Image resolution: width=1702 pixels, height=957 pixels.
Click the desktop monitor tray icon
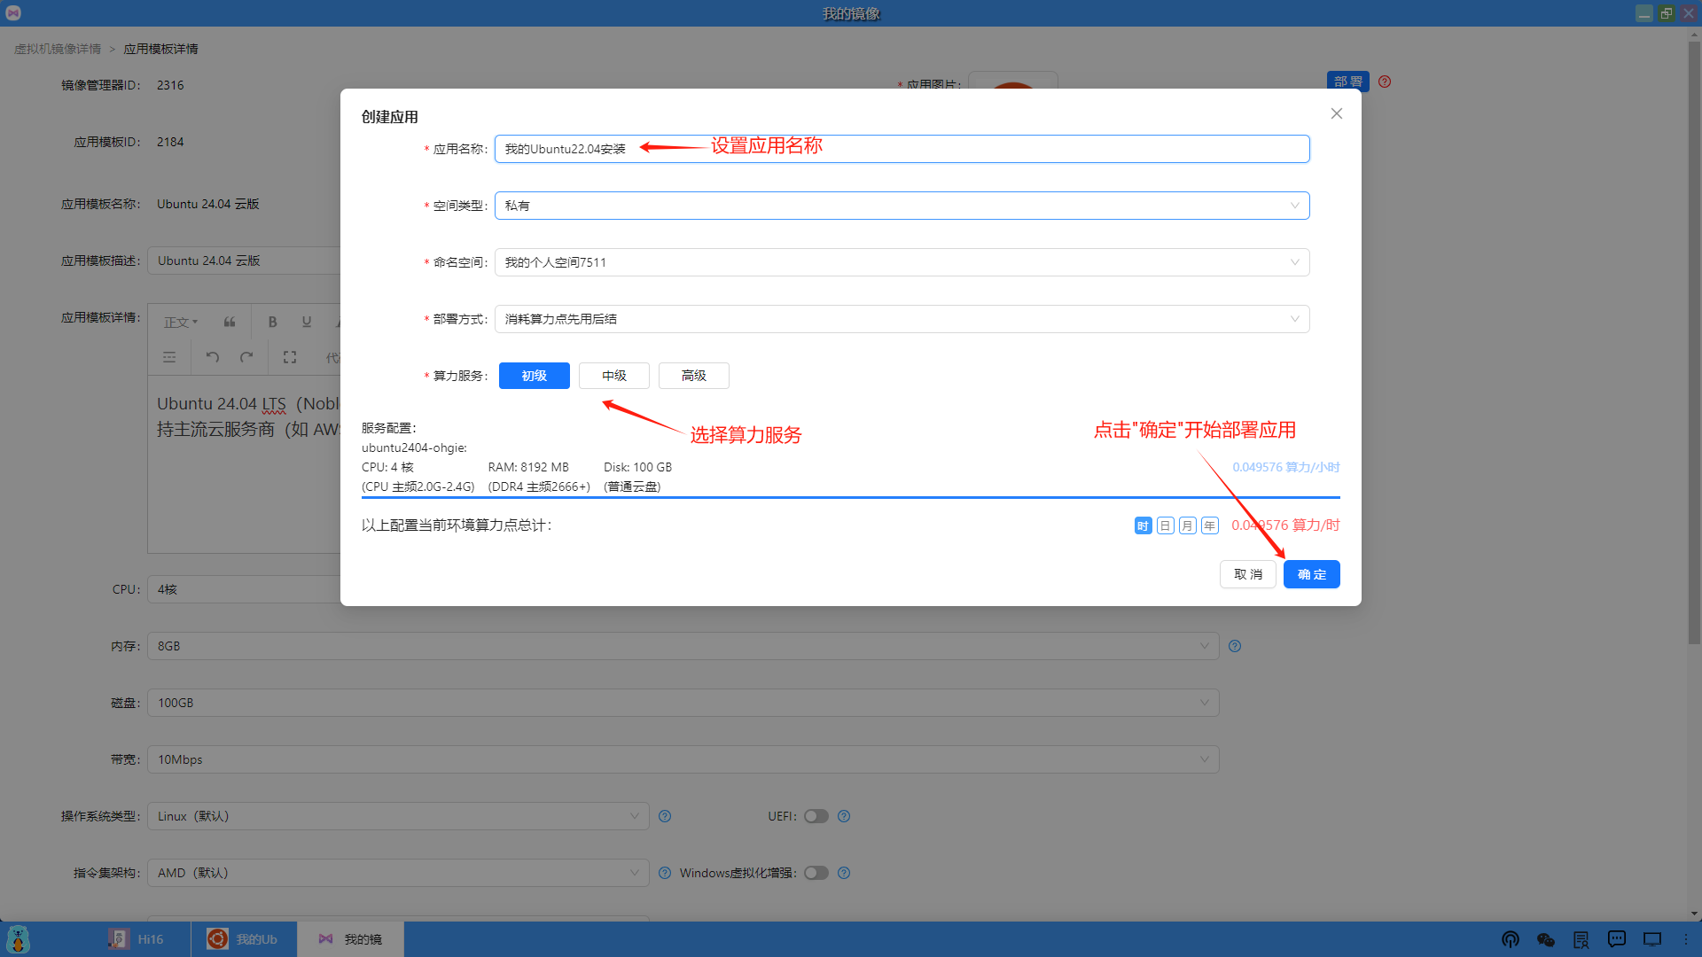[1651, 939]
